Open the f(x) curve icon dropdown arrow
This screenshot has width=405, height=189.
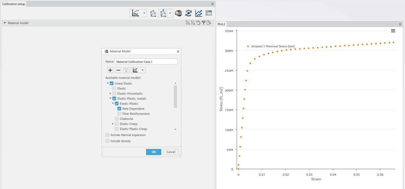(x=144, y=13)
